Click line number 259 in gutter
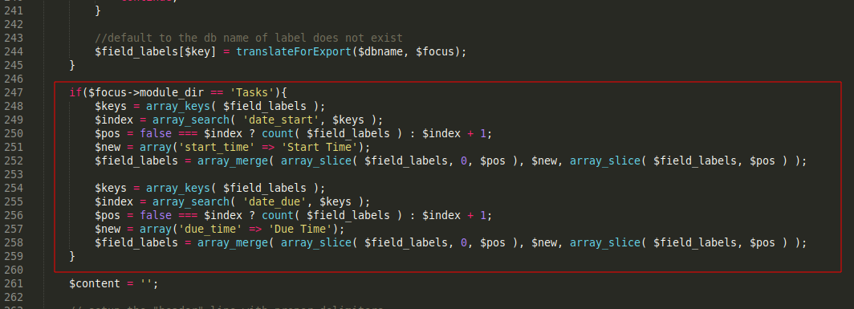Image resolution: width=854 pixels, height=309 pixels. click(x=13, y=256)
